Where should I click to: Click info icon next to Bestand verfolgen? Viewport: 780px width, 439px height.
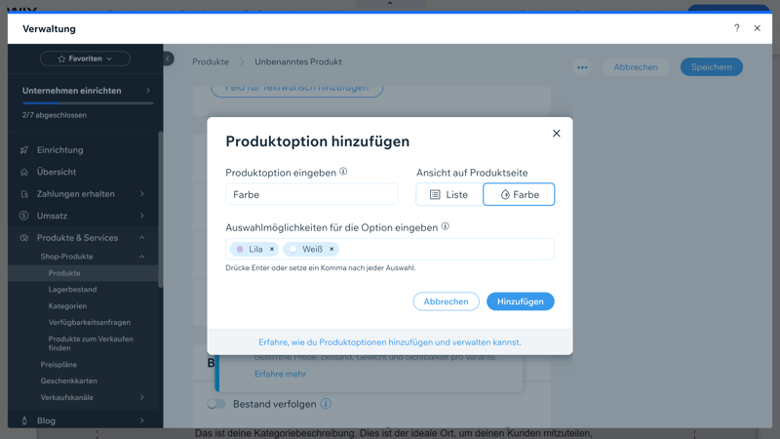[x=326, y=404]
